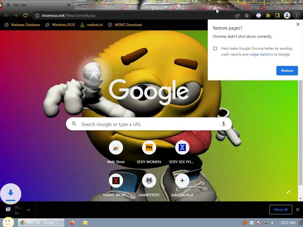Bookmark this tab with the star icon
The height and width of the screenshot is (227, 303).
tap(247, 15)
